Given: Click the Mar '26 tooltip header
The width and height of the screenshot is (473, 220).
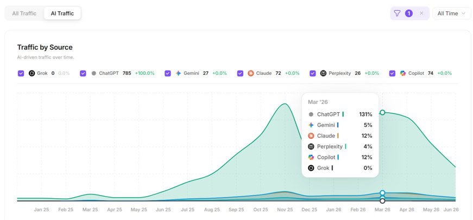Looking at the screenshot, I should pos(318,102).
